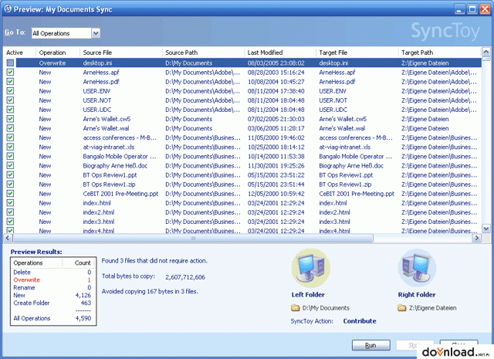The height and width of the screenshot is (359, 494).
Task: Click the 08/03/2005 23:08:02 modified date
Action: (276, 63)
